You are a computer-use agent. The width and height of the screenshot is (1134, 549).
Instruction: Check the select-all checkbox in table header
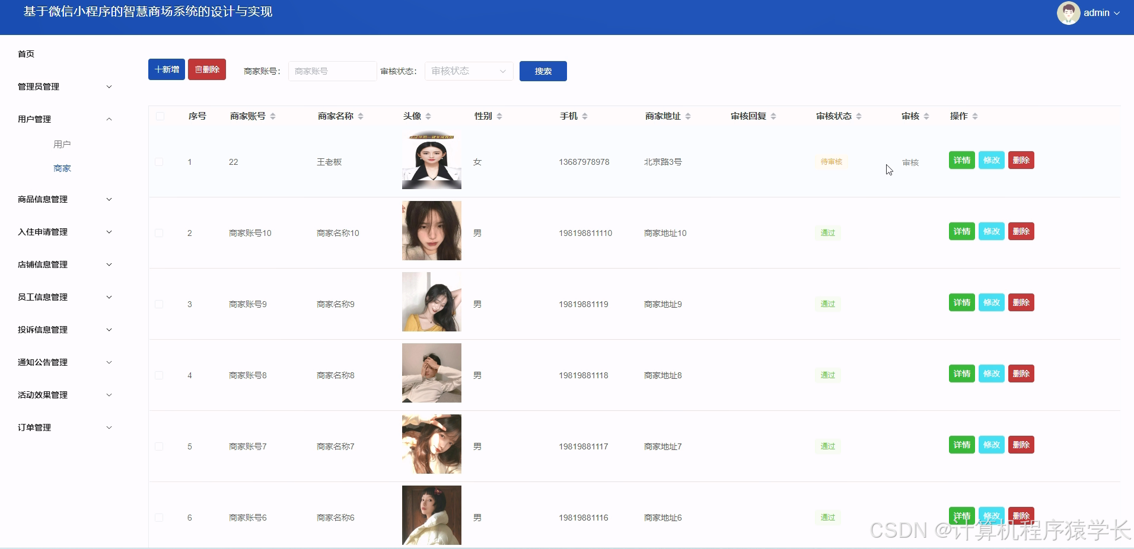(x=159, y=116)
